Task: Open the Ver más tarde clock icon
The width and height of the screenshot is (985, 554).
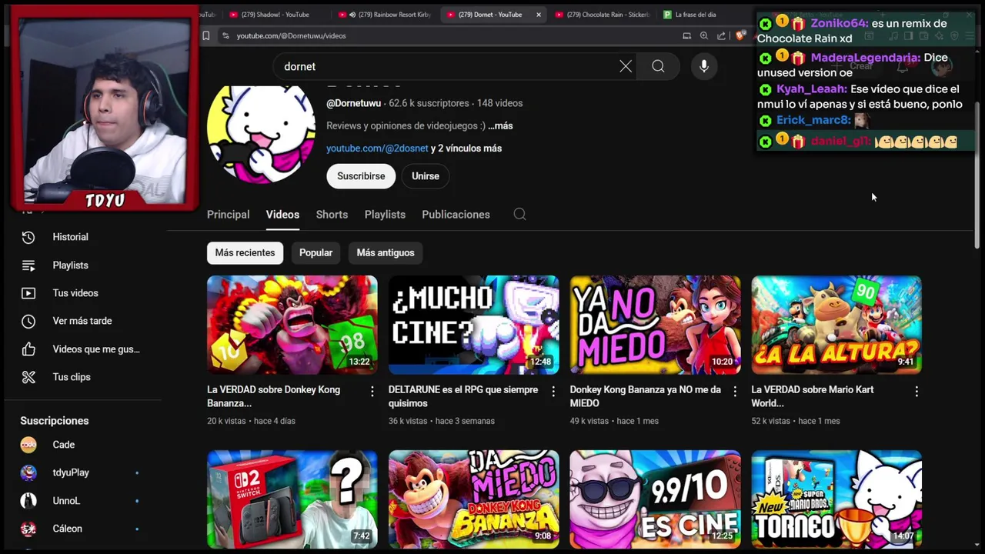Action: point(28,321)
